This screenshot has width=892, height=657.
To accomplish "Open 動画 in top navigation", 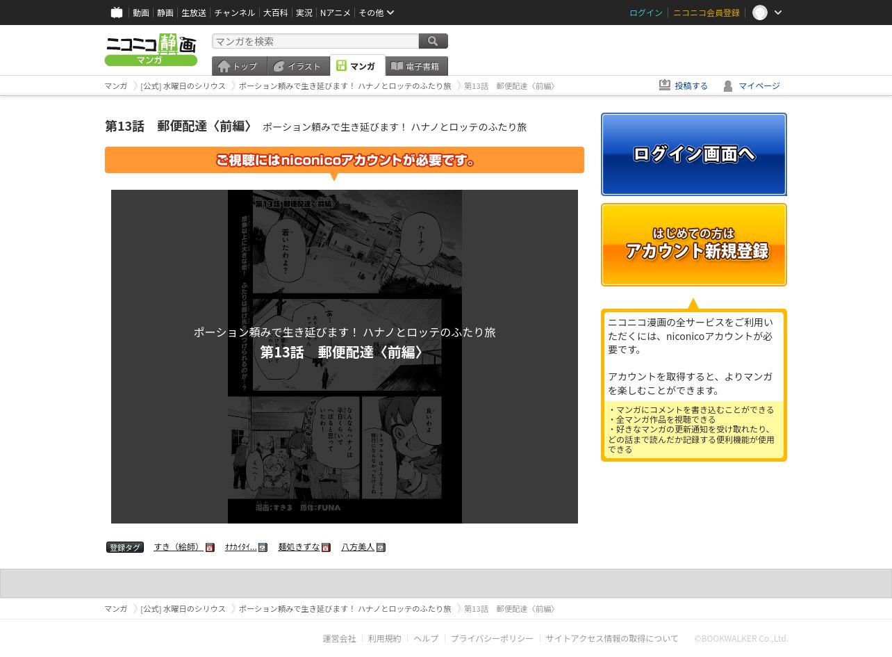I will coord(141,13).
